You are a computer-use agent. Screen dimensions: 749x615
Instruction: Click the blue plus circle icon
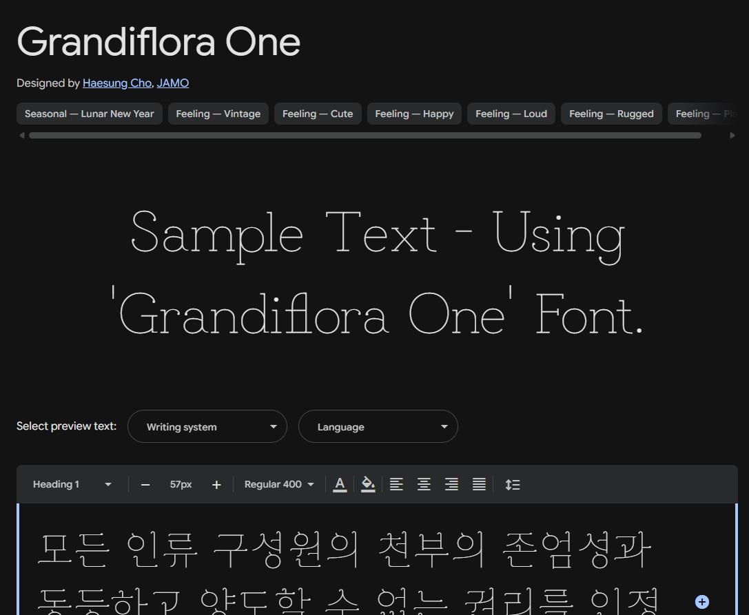point(701,602)
